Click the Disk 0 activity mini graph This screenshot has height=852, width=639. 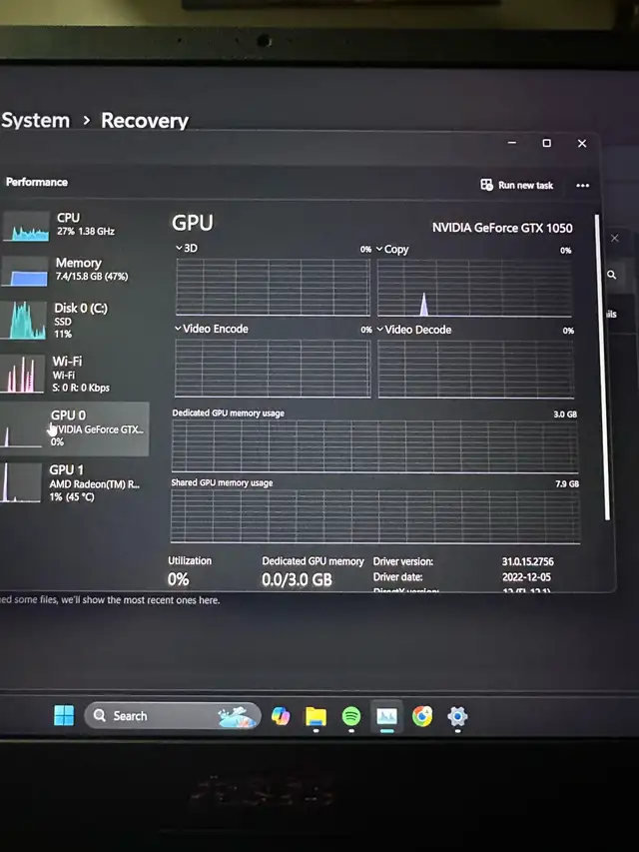tap(23, 321)
